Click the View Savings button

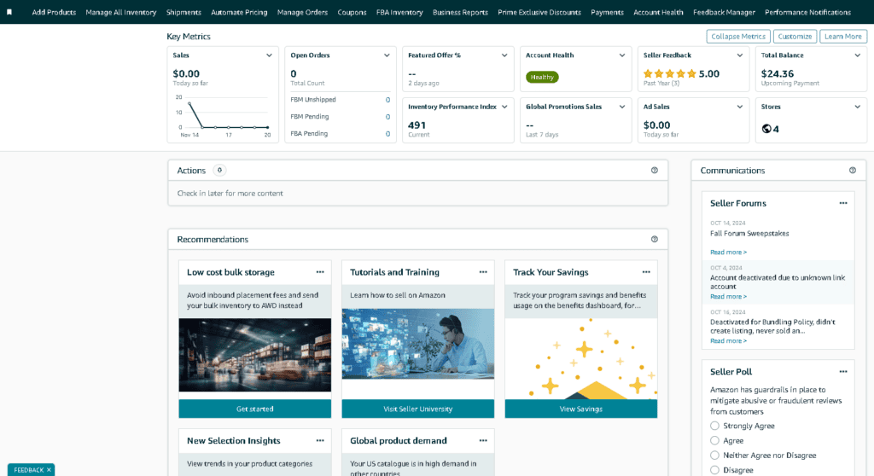click(580, 409)
